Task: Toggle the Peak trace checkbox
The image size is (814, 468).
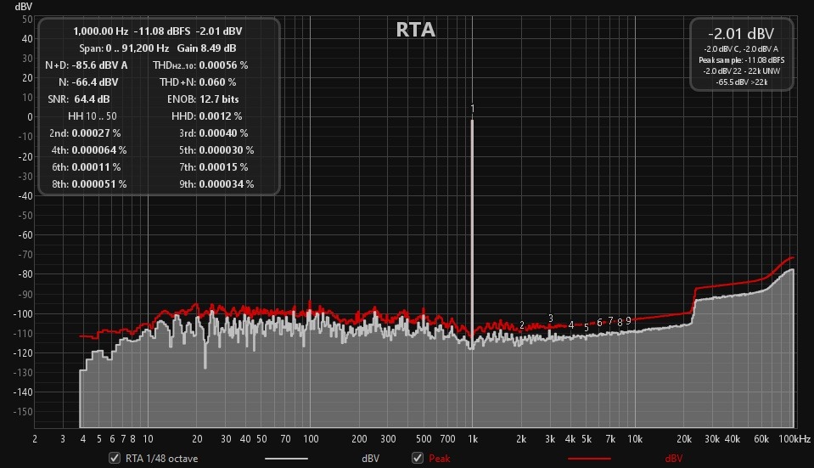Action: click(x=418, y=458)
